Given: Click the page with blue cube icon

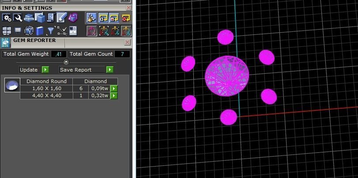Looking at the screenshot, I should pos(40,18).
